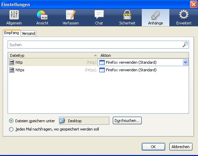198x156 pixels.
Task: Confirm settings with OK button
Action: pyautogui.click(x=153, y=147)
